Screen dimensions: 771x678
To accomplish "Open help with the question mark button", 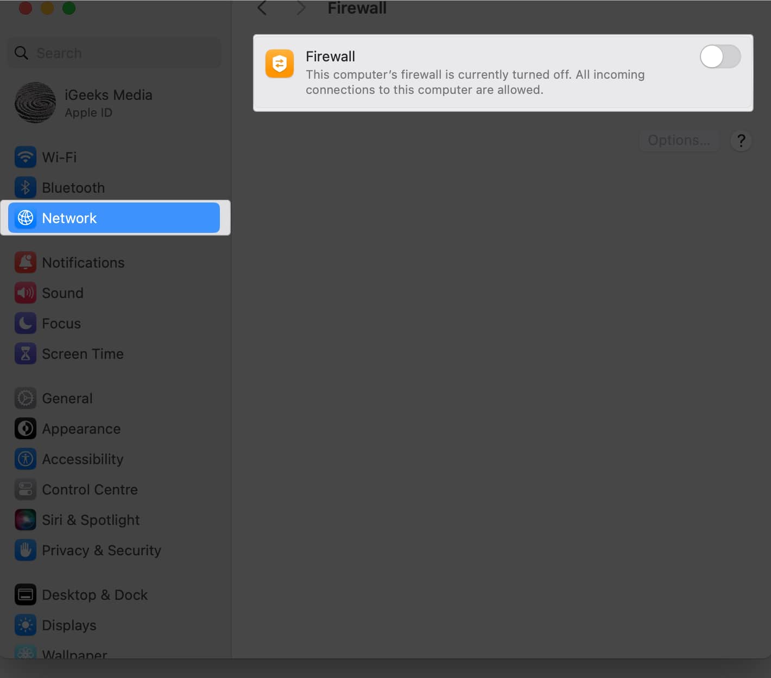I will click(741, 140).
